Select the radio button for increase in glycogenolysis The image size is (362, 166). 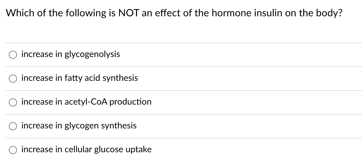click(13, 55)
